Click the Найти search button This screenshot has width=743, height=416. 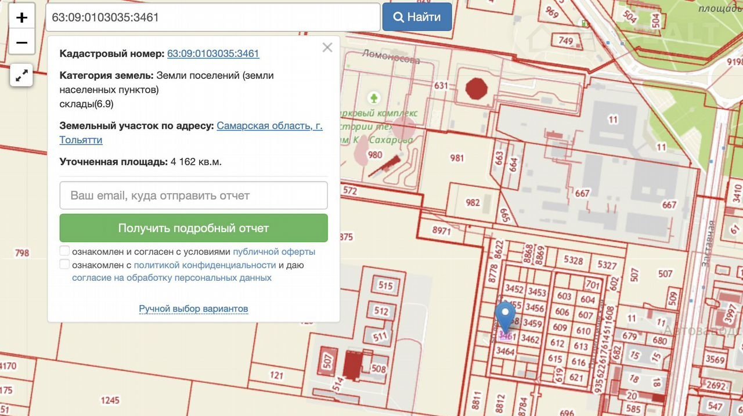(x=417, y=17)
